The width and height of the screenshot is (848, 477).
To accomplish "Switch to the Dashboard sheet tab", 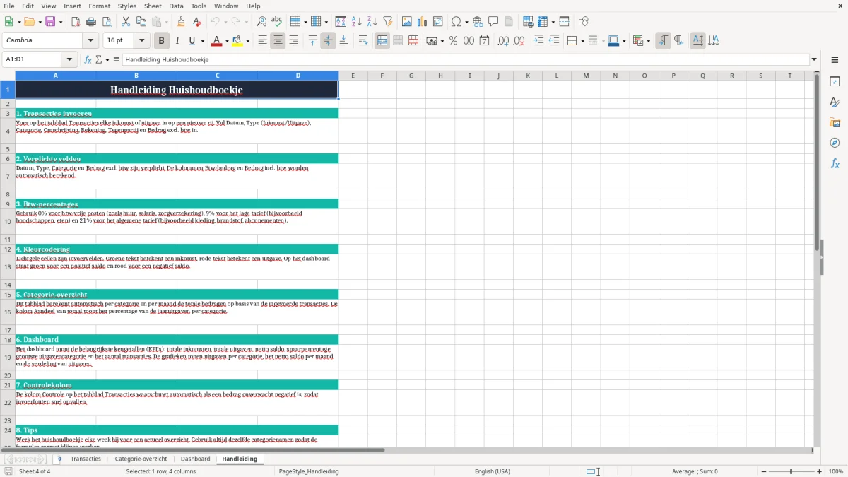I will 195,459.
